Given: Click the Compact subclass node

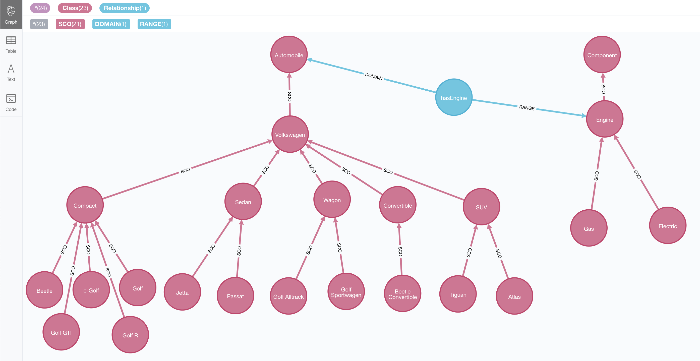Looking at the screenshot, I should coord(84,206).
